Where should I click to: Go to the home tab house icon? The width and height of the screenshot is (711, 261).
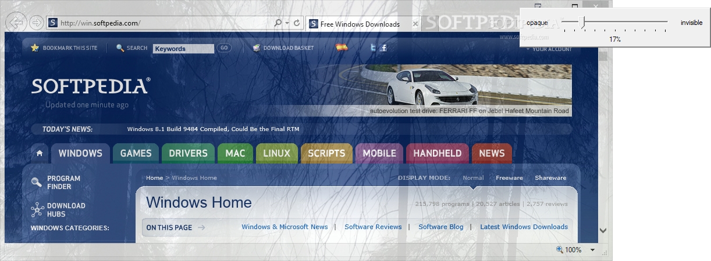coord(40,153)
